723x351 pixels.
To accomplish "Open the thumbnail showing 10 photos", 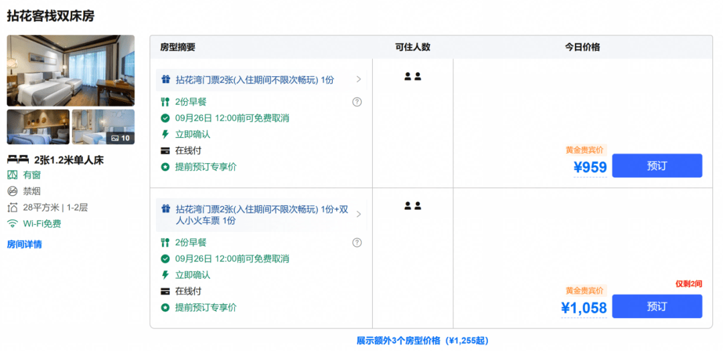I will pos(103,126).
